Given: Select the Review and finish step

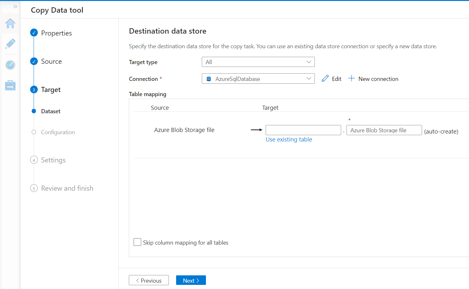Looking at the screenshot, I should click(x=67, y=188).
